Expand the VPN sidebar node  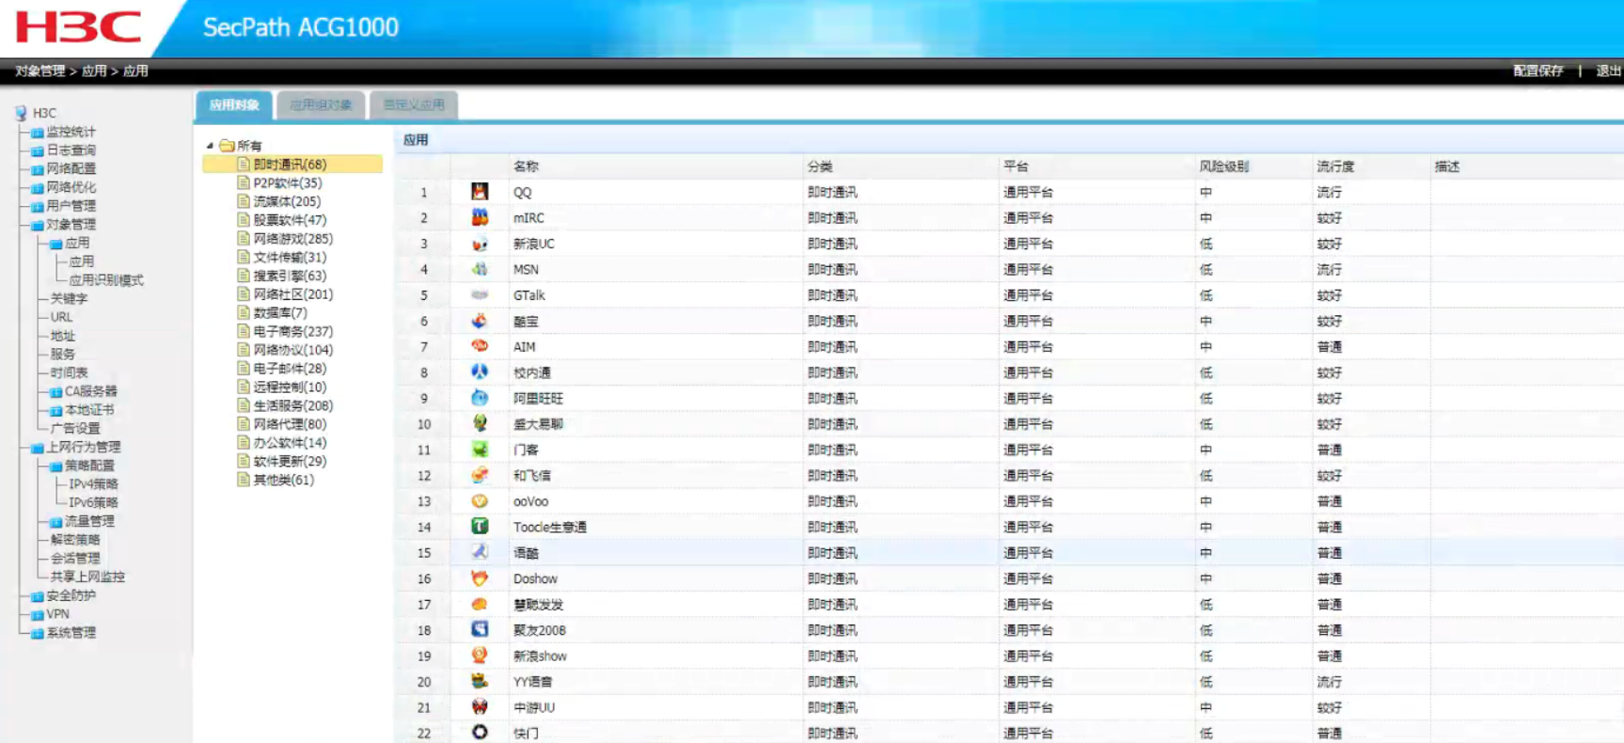coord(37,615)
